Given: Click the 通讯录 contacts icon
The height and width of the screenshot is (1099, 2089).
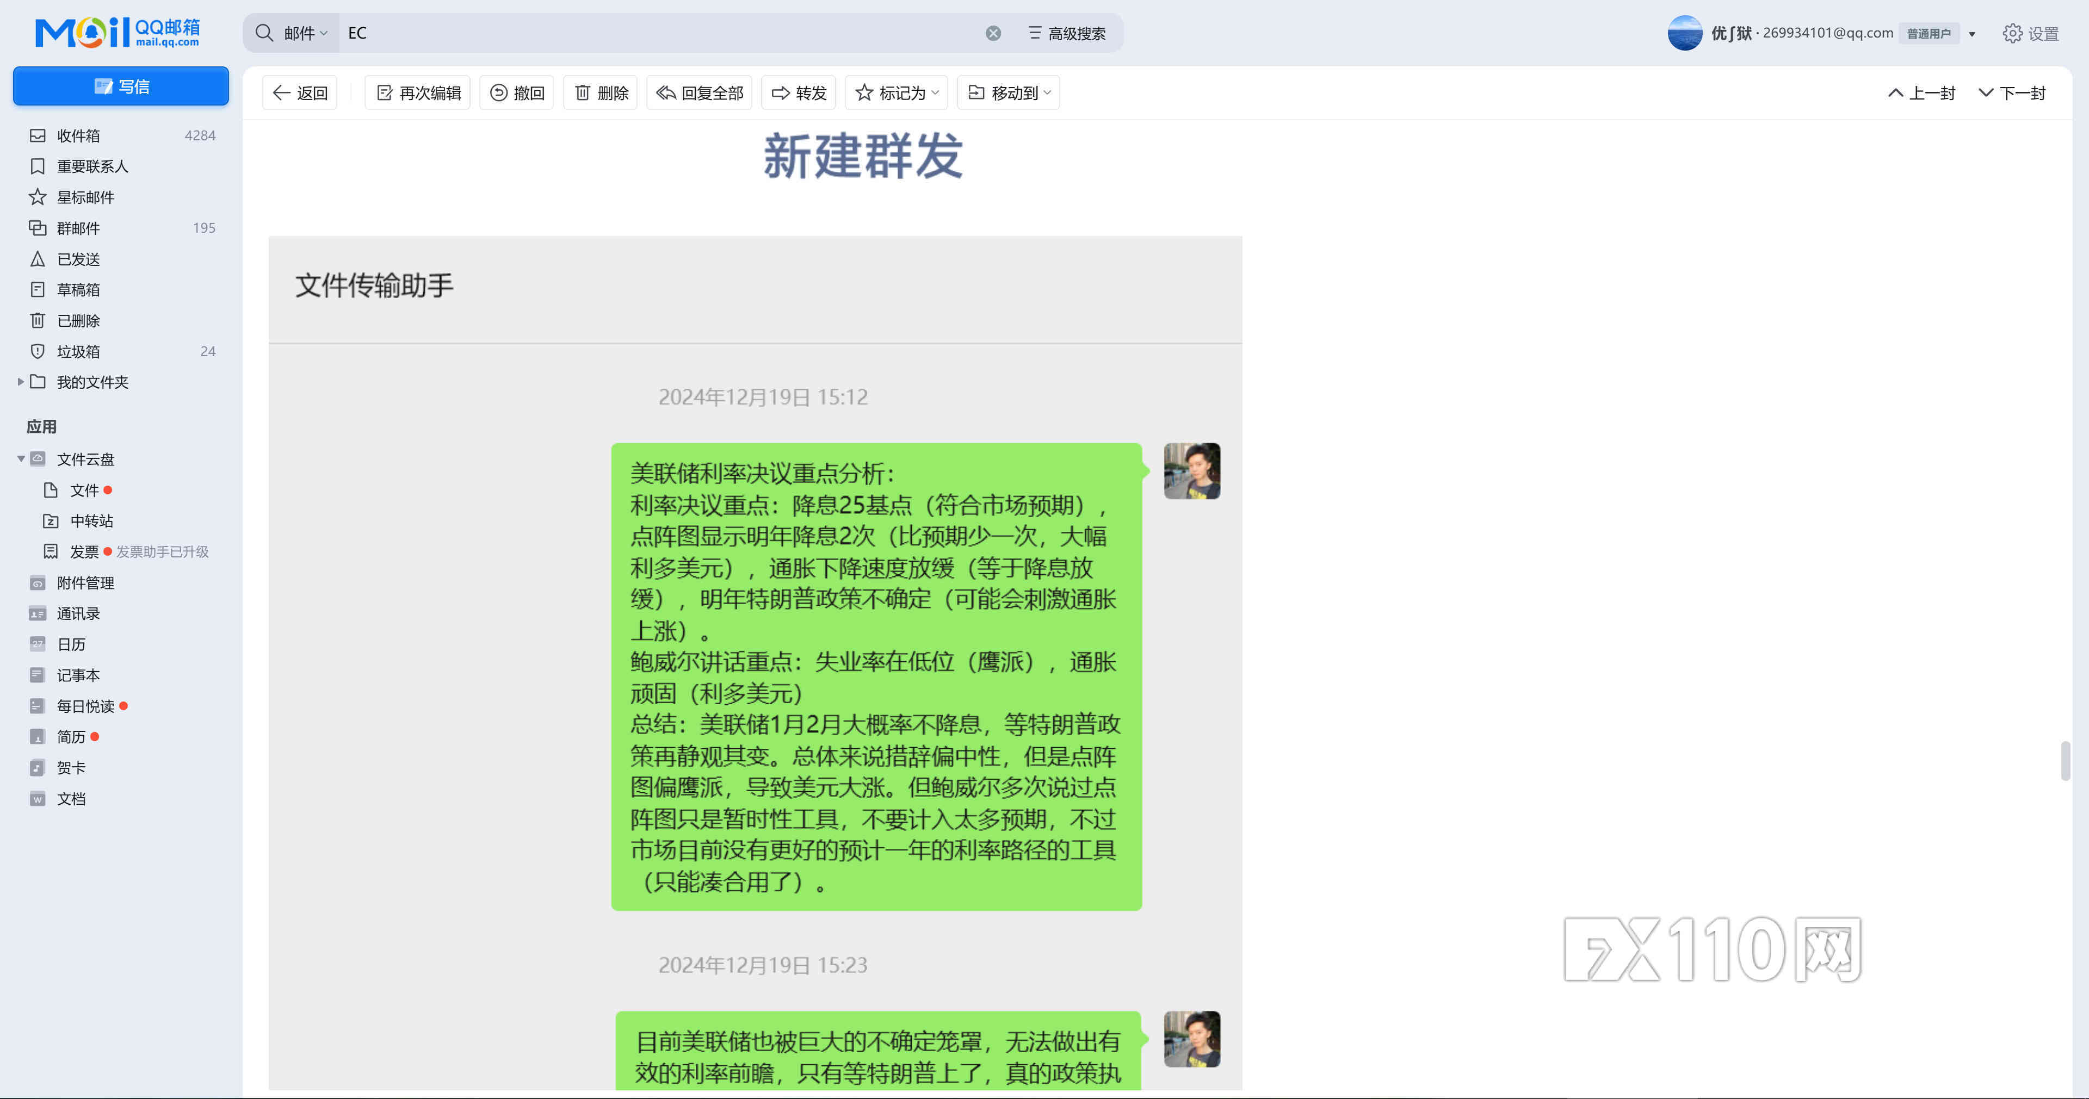Looking at the screenshot, I should 38,613.
